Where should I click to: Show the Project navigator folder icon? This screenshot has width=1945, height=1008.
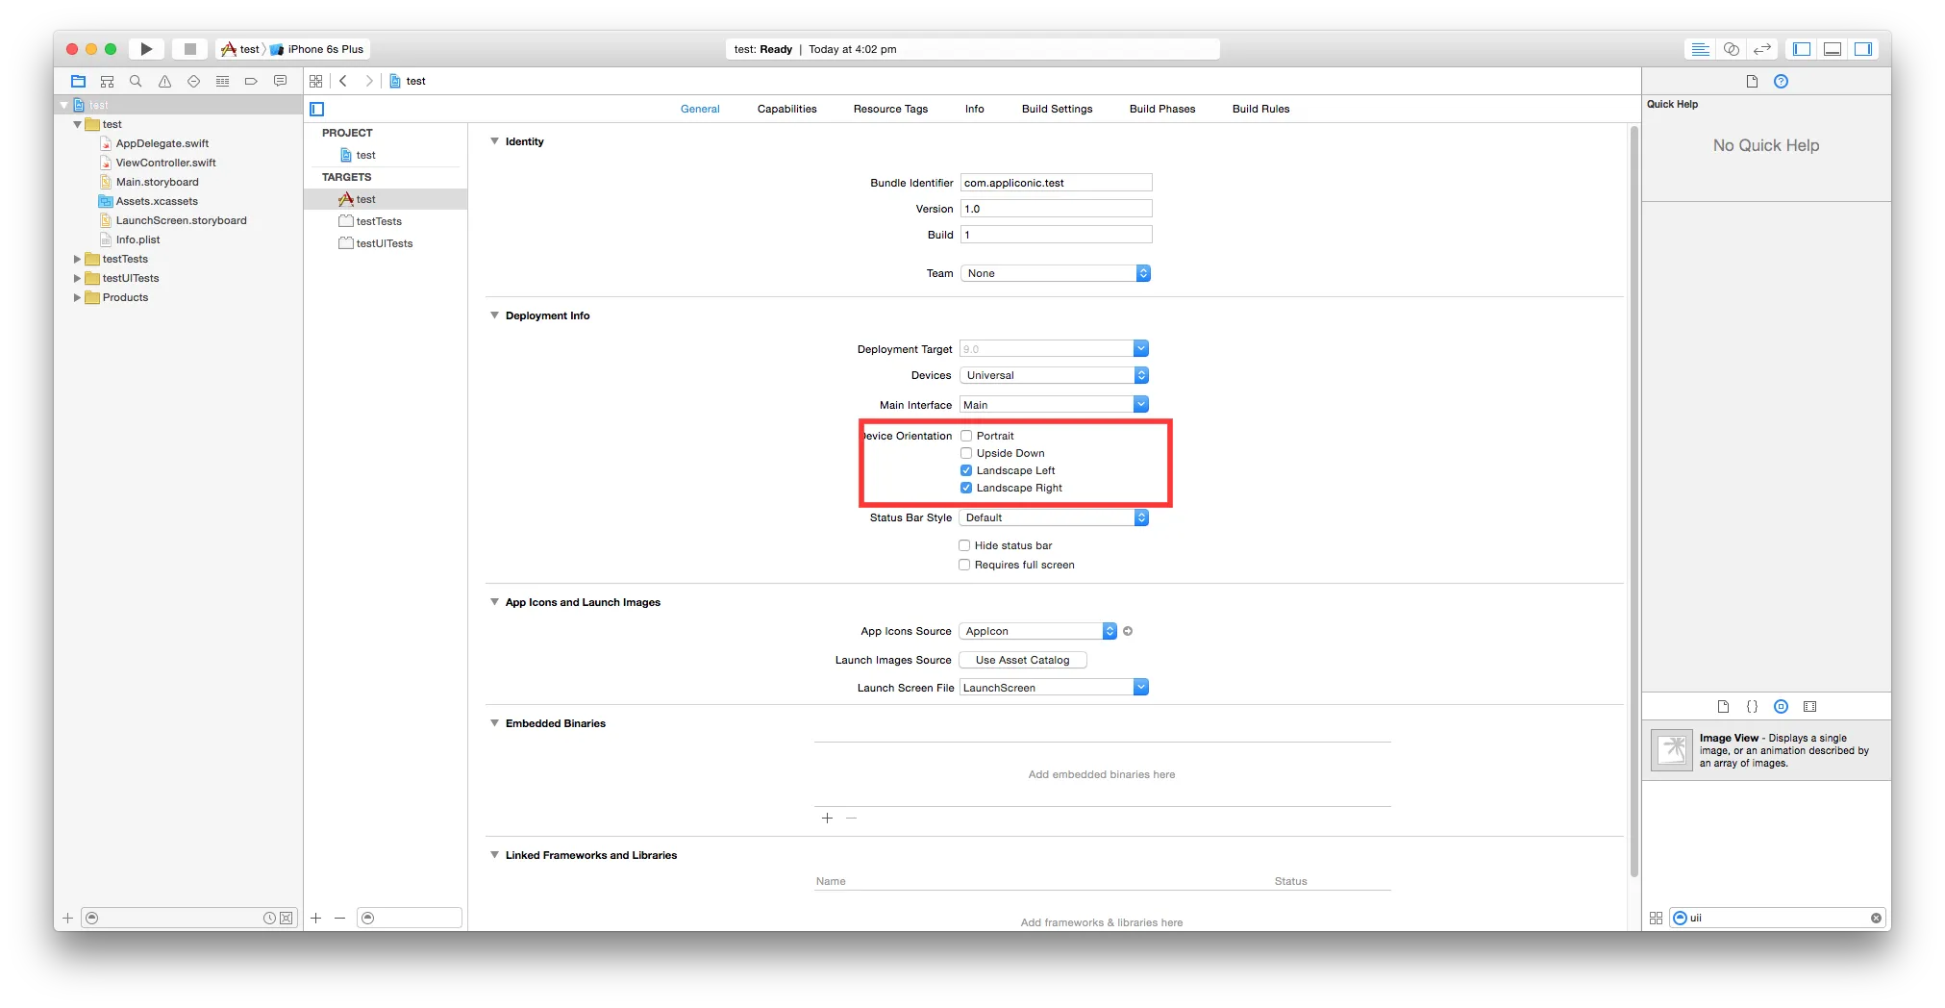(79, 82)
